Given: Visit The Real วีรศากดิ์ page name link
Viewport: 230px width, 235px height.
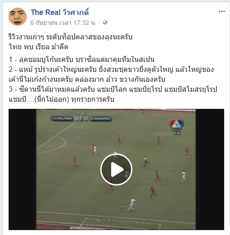Looking at the screenshot, I should click(x=60, y=12).
